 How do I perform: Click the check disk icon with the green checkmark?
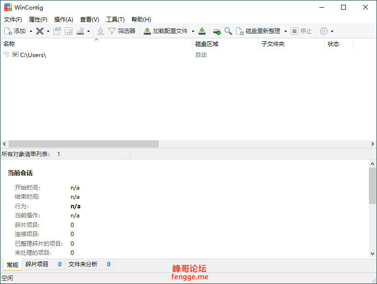click(x=217, y=31)
